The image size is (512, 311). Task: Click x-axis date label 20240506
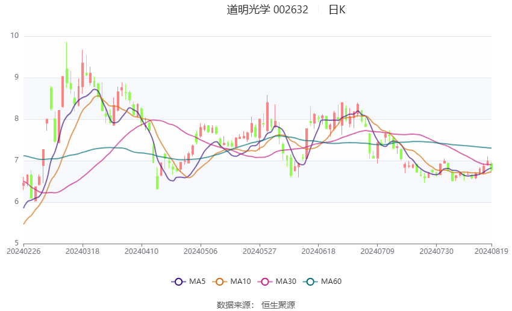pos(201,251)
